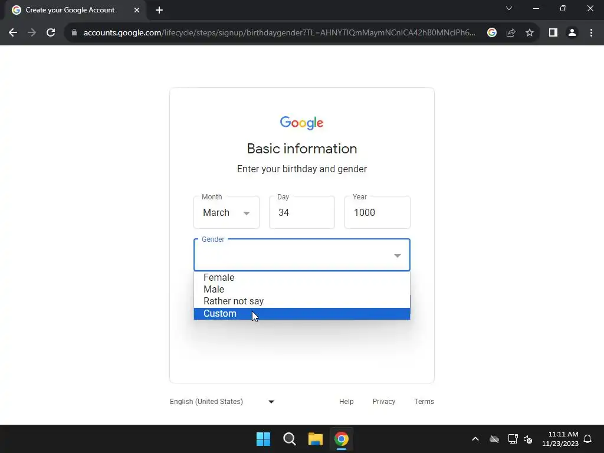Open the Google icon in address bar

coord(491,33)
